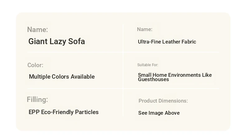Click the "Giant Lazy Sofa" product name
246x138 pixels.
point(56,41)
